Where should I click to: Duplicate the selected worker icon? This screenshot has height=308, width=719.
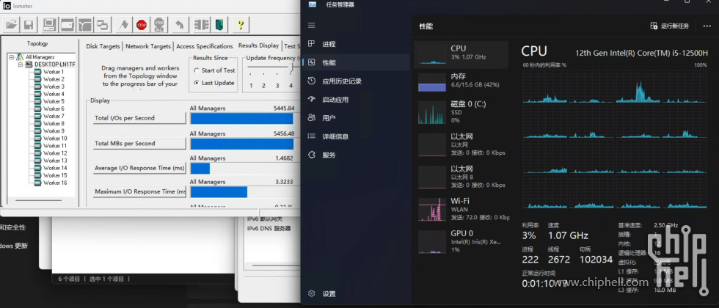(103, 25)
